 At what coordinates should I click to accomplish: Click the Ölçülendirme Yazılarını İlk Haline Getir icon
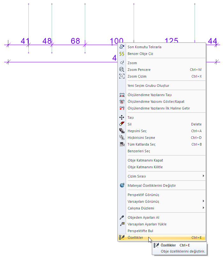[x=122, y=108]
